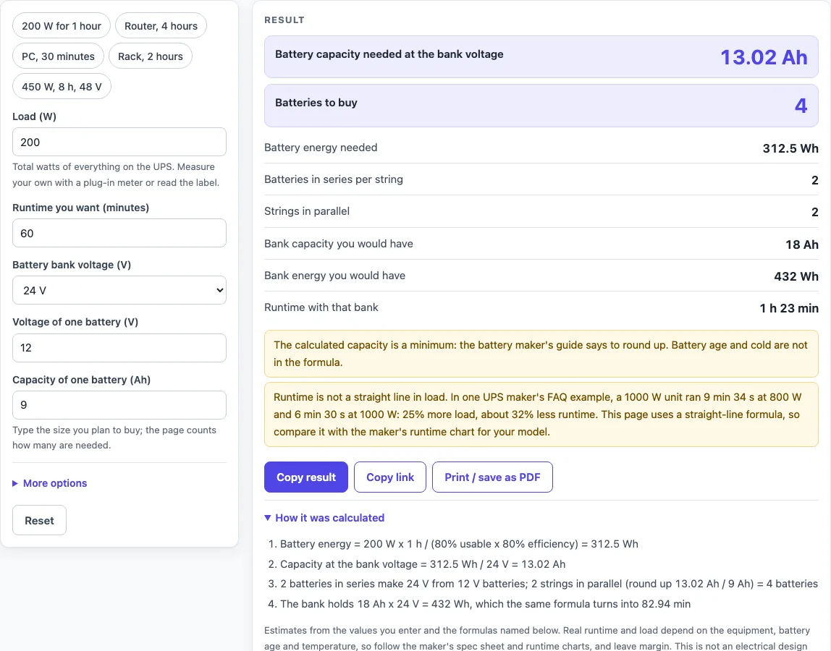Copy link to this calculation
The height and width of the screenshot is (651, 831).
[x=390, y=477]
